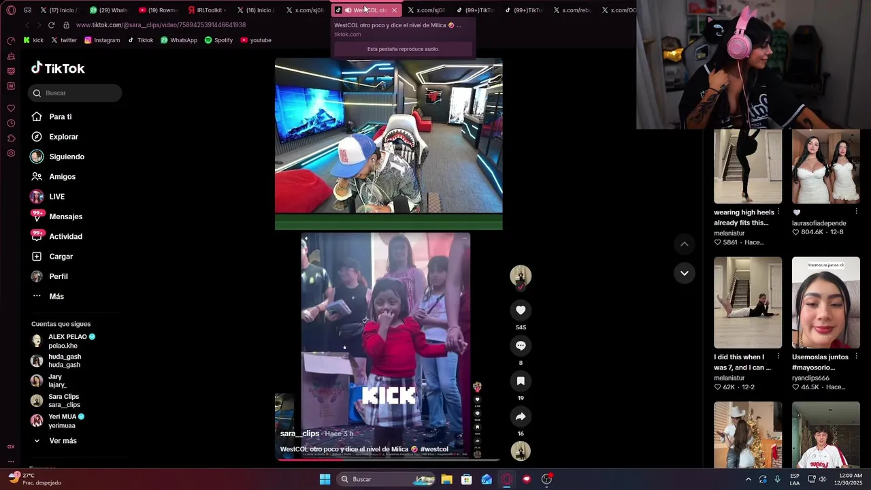Open Spotify bookmark
Viewport: 871px width, 490px height.
[218, 40]
